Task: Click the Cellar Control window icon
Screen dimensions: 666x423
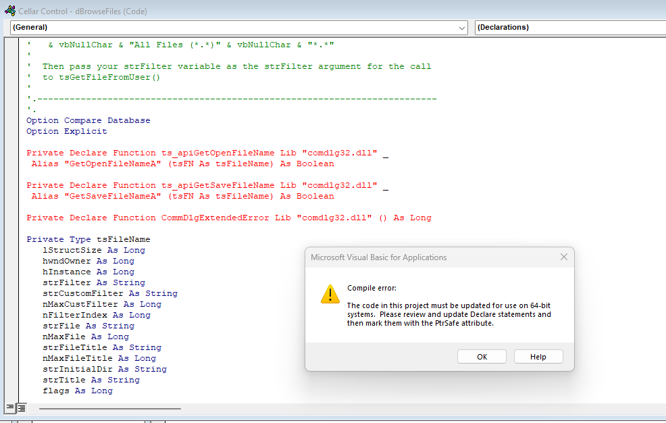Action: tap(10, 11)
